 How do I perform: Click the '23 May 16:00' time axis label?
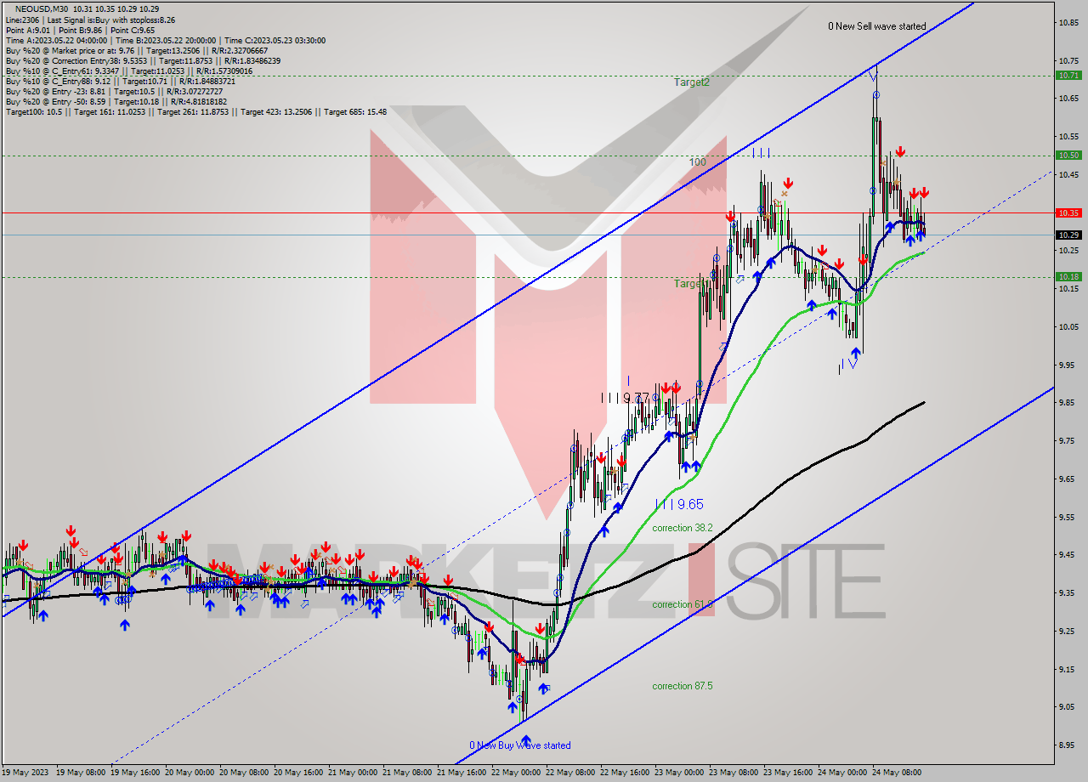[x=788, y=773]
